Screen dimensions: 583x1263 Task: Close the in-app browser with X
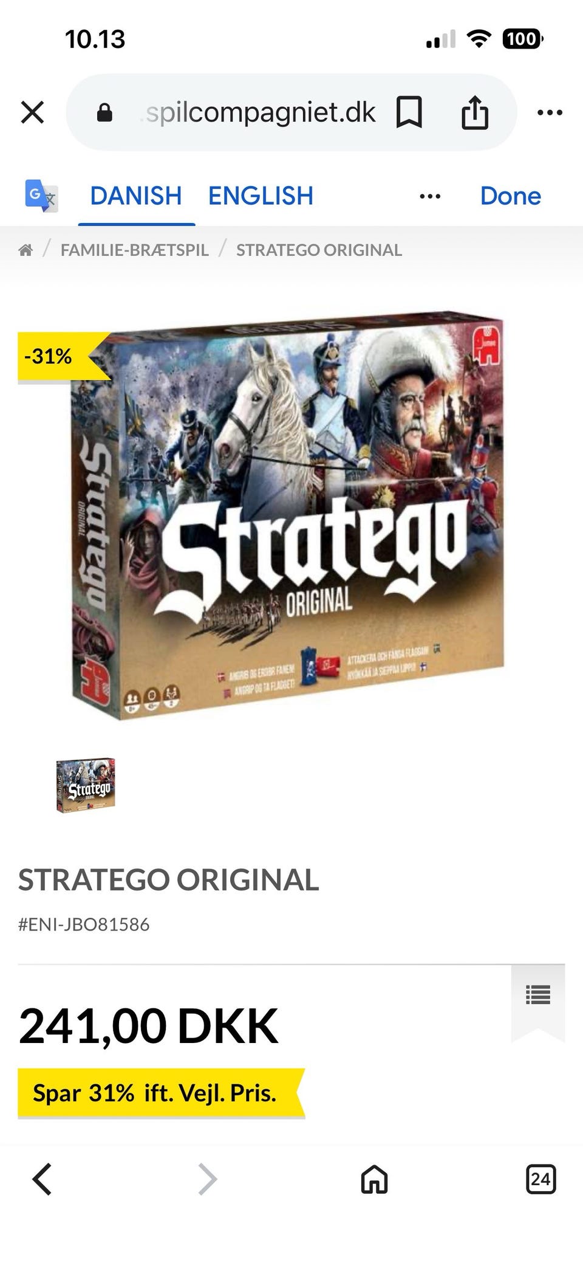(x=32, y=112)
